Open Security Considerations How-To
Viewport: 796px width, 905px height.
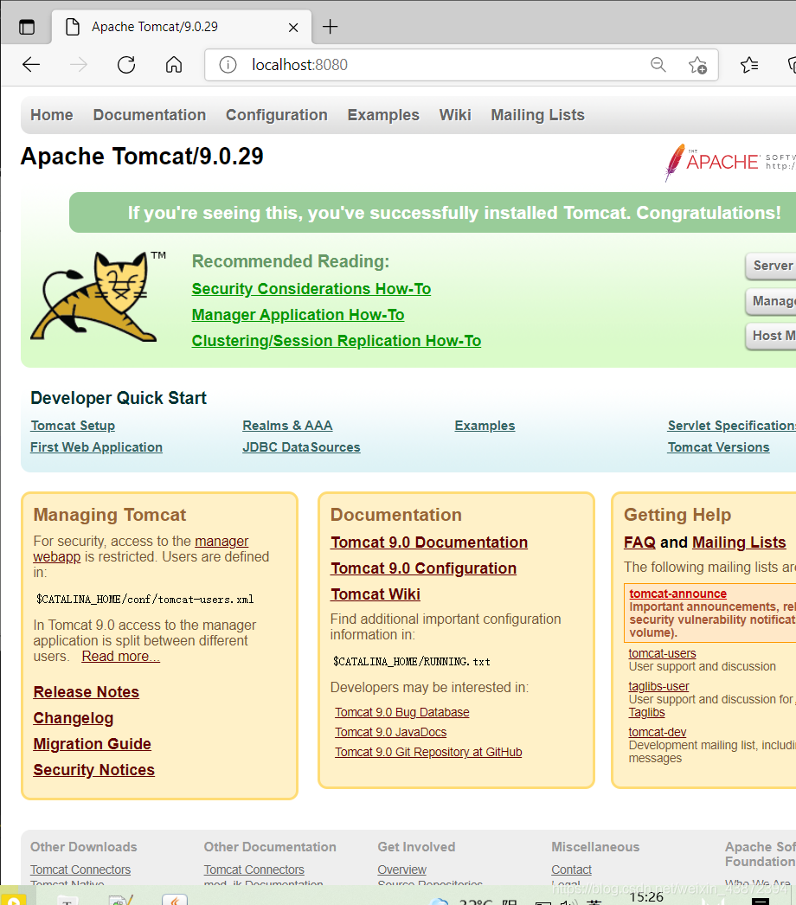(311, 289)
